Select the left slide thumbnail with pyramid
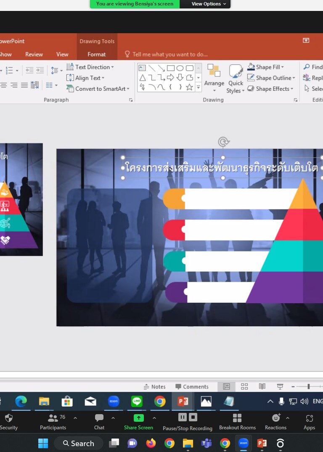 click(x=21, y=199)
